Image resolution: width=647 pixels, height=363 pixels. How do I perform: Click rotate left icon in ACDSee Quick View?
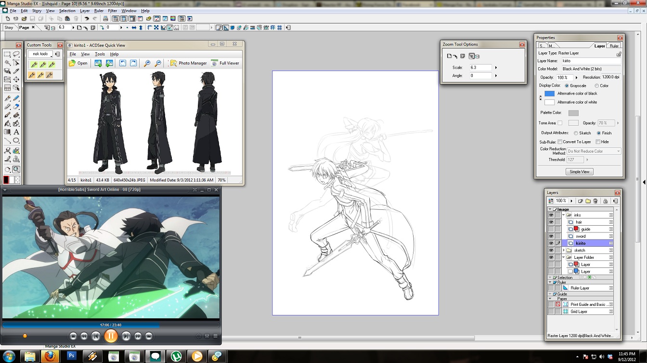coord(123,63)
